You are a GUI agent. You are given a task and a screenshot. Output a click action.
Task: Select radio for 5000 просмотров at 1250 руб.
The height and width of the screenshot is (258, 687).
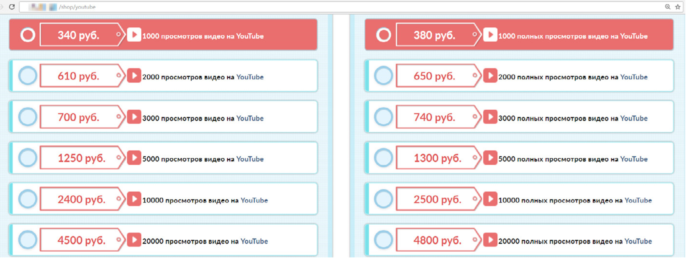point(28,158)
